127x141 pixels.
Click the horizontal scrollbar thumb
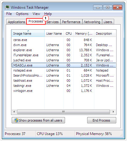tap(63, 112)
